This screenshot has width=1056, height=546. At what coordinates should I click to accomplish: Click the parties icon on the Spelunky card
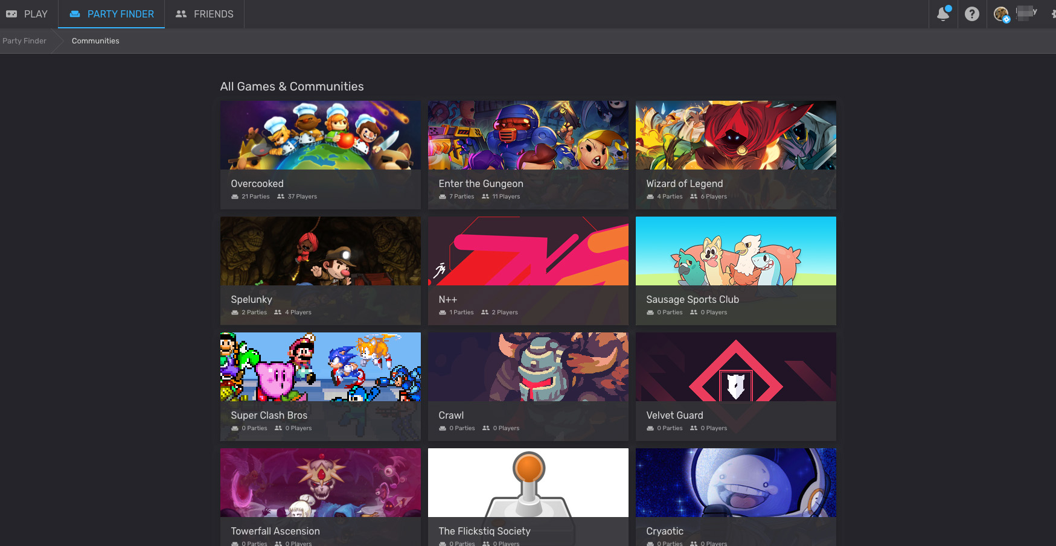(235, 313)
